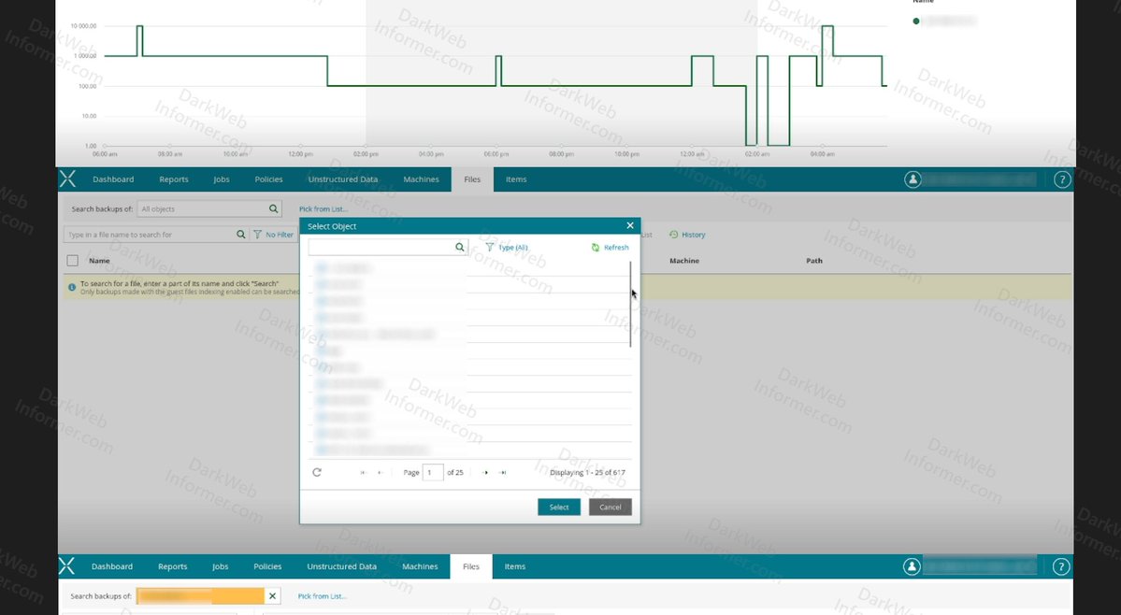Click the Select Object list scrollbar
Screen dimensions: 1121x615
(x=630, y=305)
